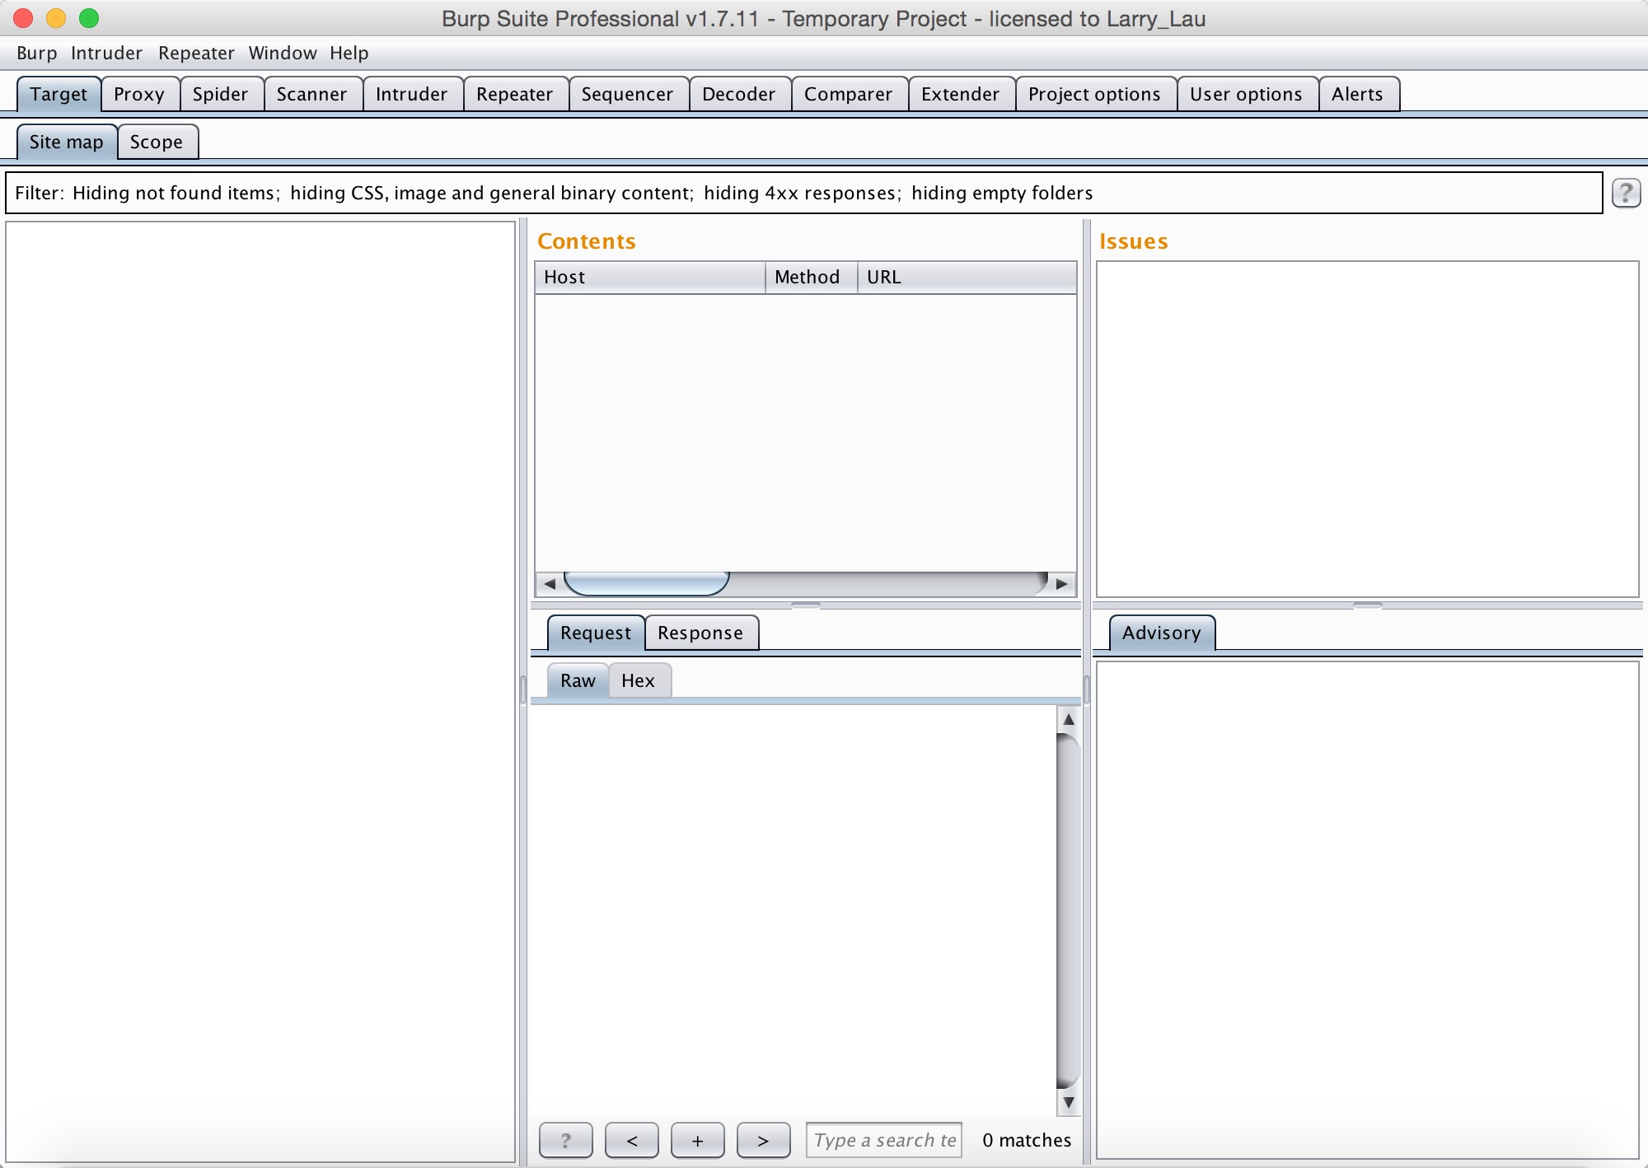Click left arrow of Contents horizontal scrollbar
Image resolution: width=1648 pixels, height=1168 pixels.
(x=550, y=584)
